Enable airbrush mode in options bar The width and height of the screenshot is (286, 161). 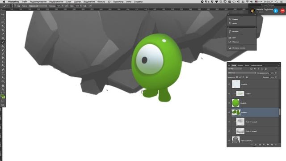click(x=85, y=6)
